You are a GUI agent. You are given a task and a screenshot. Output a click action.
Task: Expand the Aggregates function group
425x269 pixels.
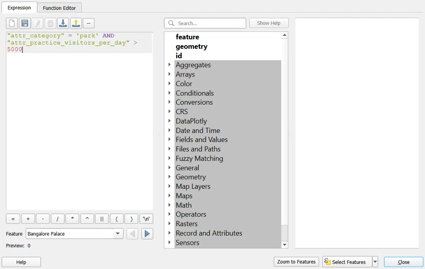coord(169,64)
